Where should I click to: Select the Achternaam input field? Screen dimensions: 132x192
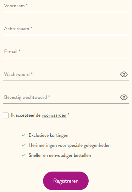coord(66,29)
